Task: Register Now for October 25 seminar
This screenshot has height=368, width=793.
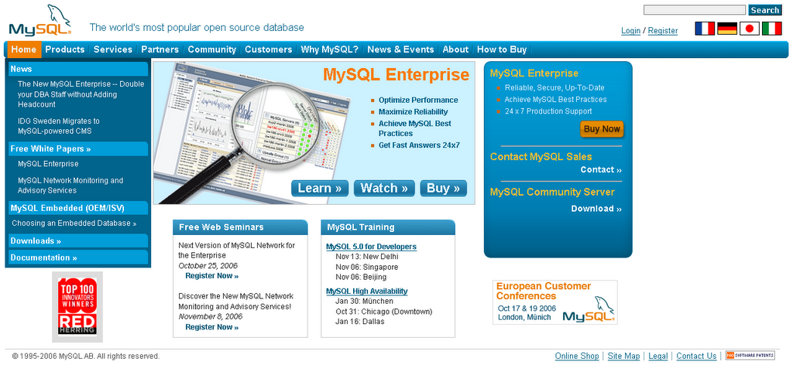Action: (212, 276)
